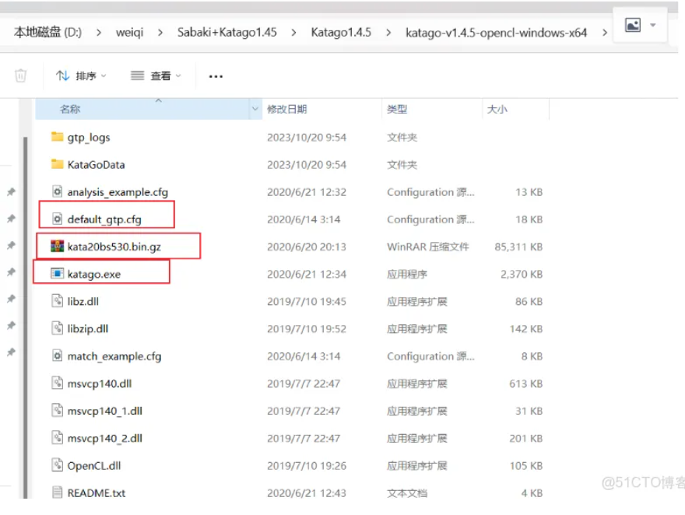Open the 排序 sort dropdown

tap(81, 76)
